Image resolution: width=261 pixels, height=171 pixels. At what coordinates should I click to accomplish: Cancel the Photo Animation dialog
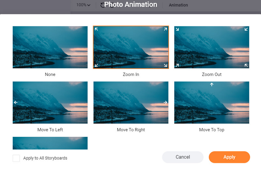coord(183,157)
